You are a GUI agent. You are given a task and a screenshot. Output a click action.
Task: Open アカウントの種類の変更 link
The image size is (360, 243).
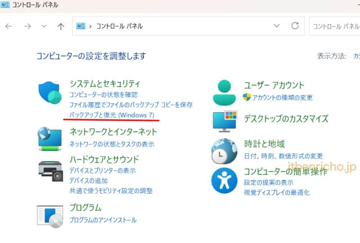(x=282, y=98)
